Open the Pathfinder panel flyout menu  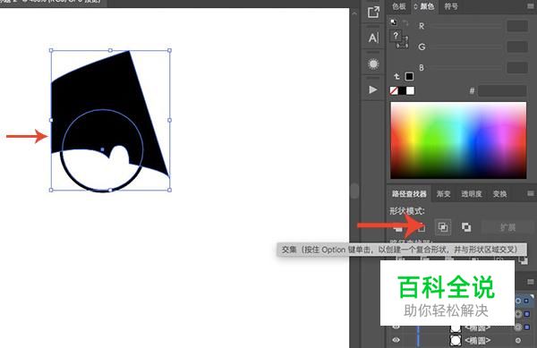point(530,193)
